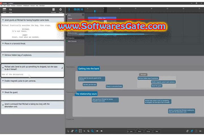204x136 pixels.
Task: Click the fit-to-view frame icon
Action: point(80,131)
